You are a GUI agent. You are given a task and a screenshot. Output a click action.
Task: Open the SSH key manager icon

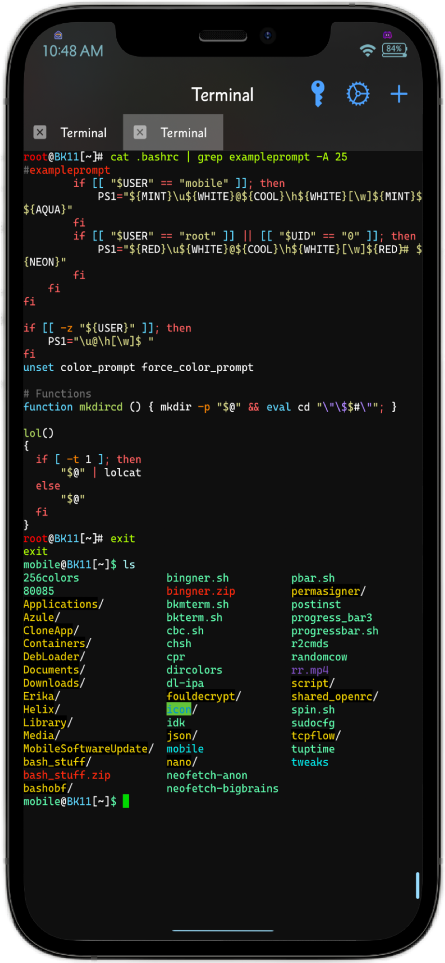[x=318, y=94]
